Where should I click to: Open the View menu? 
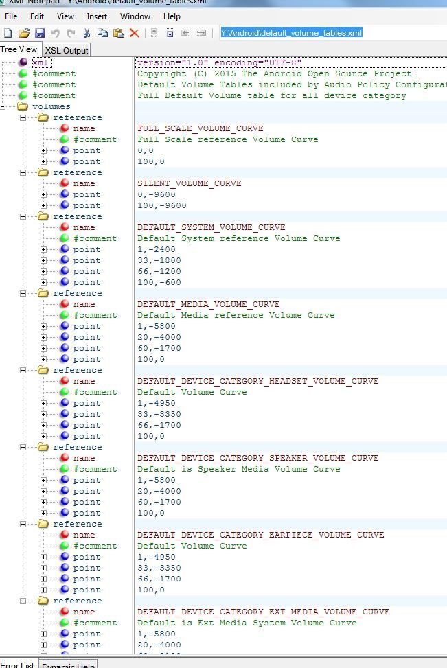coord(66,16)
